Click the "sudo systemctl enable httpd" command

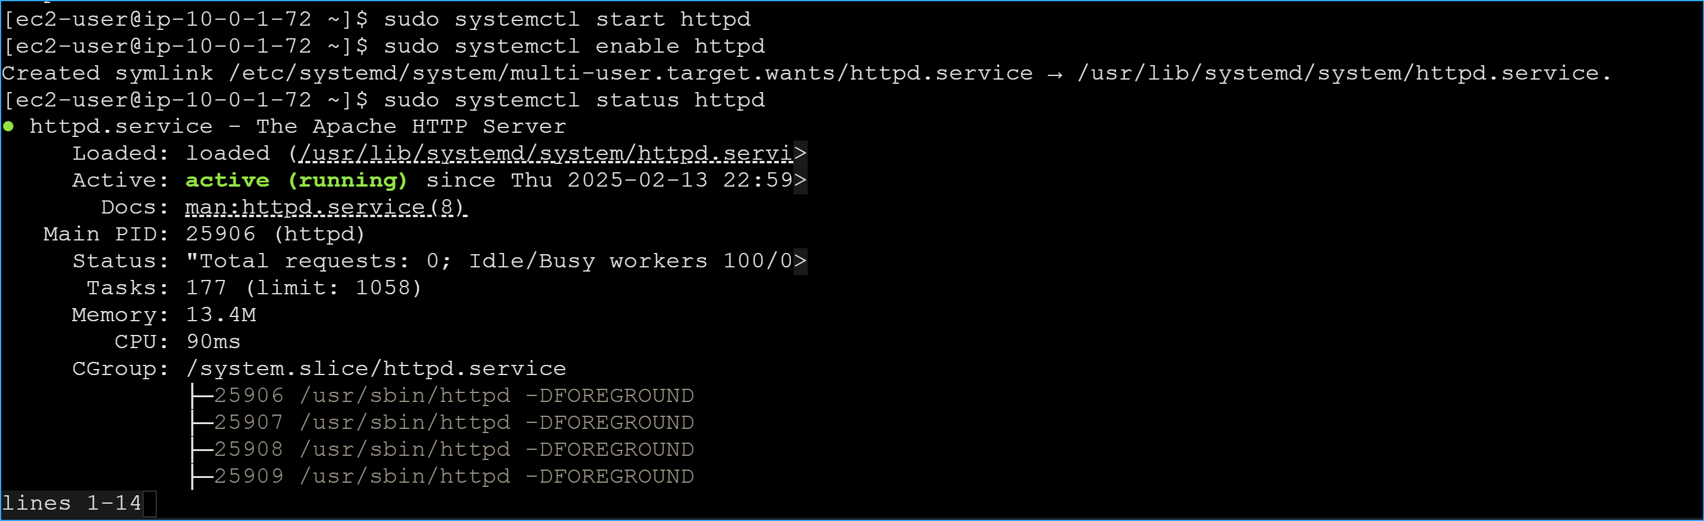coord(574,46)
